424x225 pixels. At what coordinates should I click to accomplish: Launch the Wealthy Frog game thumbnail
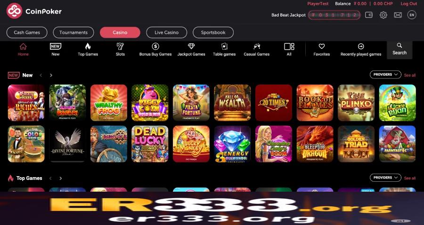click(109, 103)
